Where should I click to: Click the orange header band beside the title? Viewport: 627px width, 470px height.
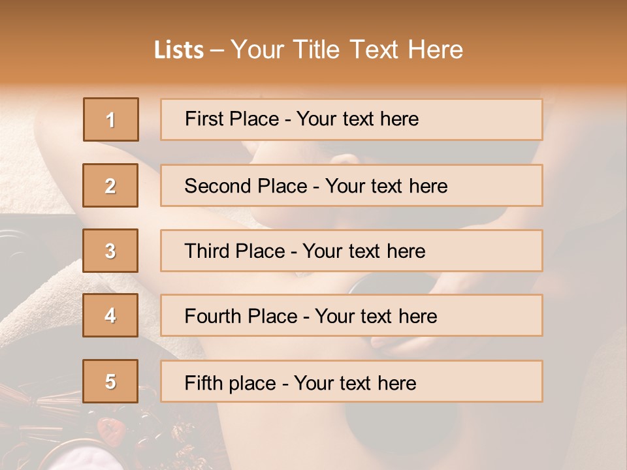[555, 49]
